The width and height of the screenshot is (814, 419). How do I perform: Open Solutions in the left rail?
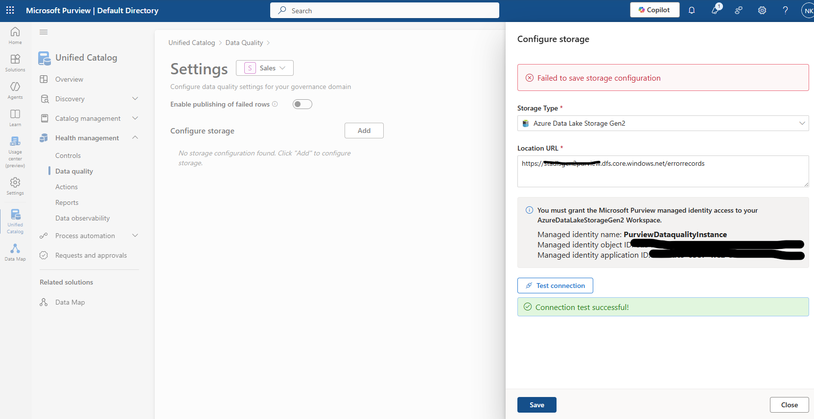tap(15, 63)
